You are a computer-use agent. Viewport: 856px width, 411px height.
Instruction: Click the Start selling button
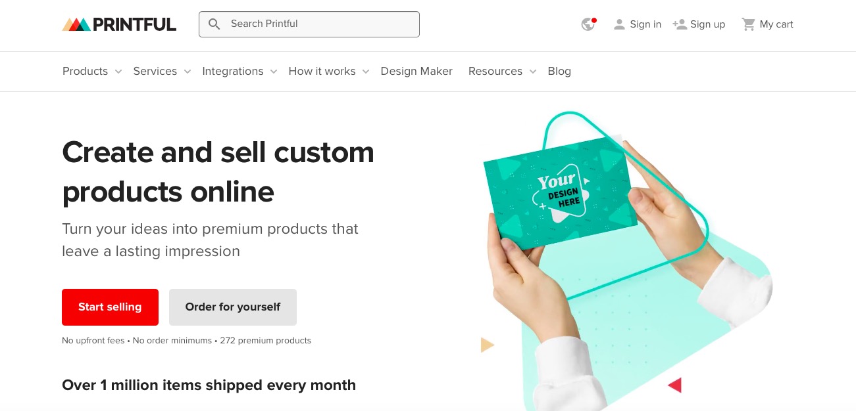[x=110, y=307]
